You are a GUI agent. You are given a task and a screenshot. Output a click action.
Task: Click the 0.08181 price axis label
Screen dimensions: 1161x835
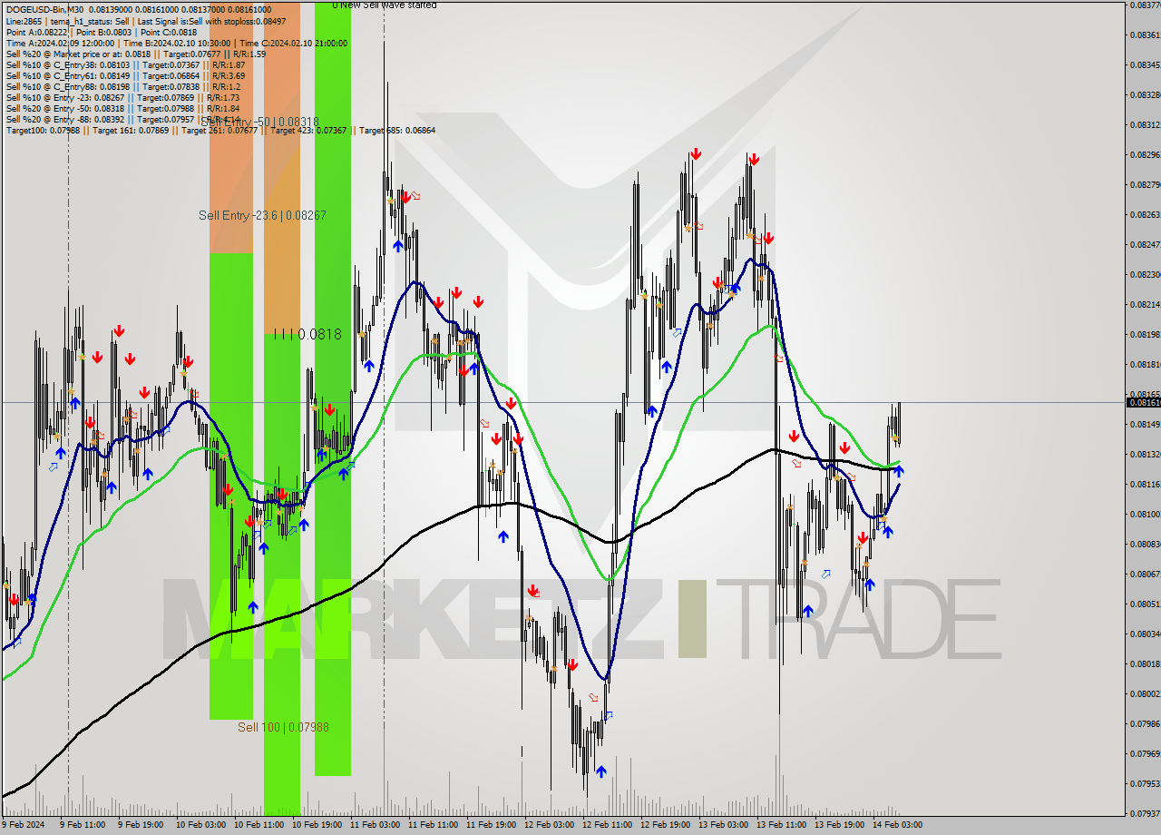click(1146, 364)
